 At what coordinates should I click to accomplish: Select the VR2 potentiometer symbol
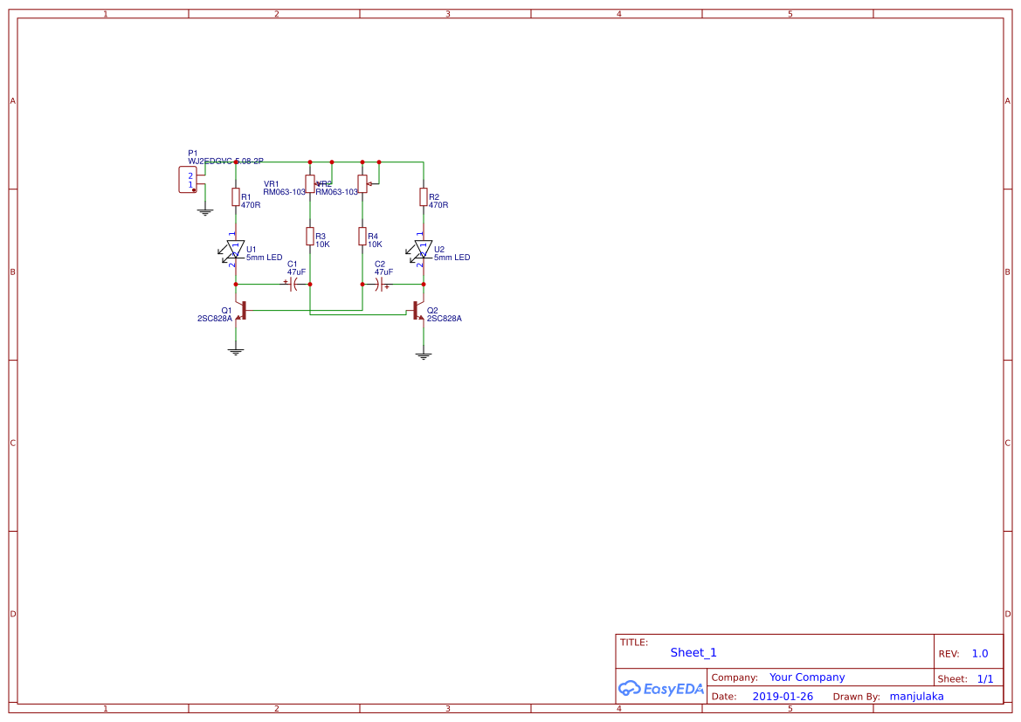point(364,184)
